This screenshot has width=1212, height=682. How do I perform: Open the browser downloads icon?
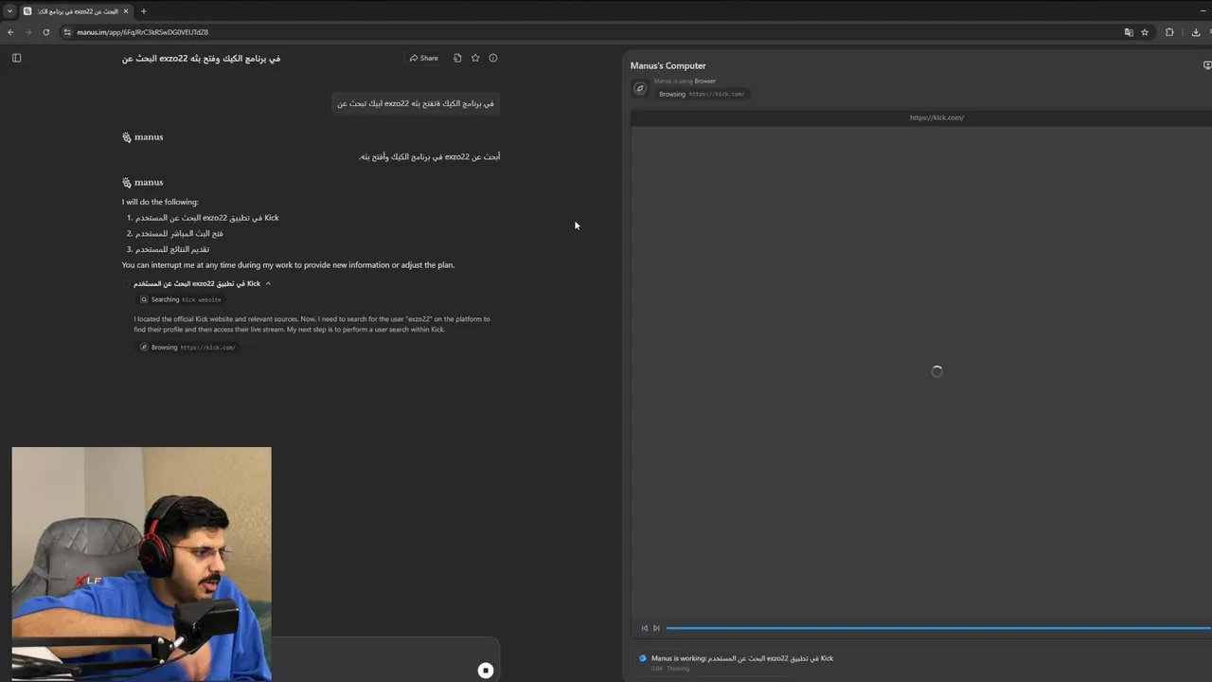pyautogui.click(x=1196, y=32)
